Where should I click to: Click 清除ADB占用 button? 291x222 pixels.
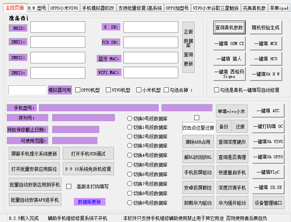pyautogui.click(x=198, y=142)
